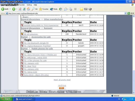Open Horrible Nokia 6600 to 7610 Experience topic
135x101 pixels.
pyautogui.click(x=41, y=25)
